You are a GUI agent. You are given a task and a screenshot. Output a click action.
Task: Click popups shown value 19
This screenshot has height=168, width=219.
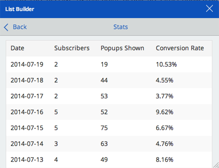coord(104,64)
